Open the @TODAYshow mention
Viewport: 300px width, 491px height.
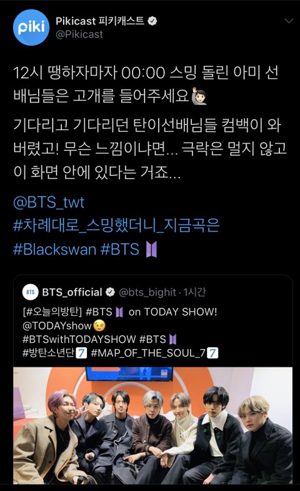(x=57, y=326)
